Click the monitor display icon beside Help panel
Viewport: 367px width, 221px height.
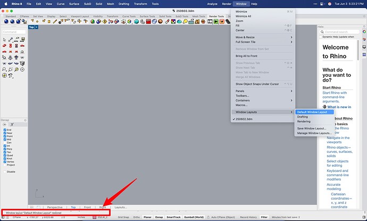coord(364,47)
